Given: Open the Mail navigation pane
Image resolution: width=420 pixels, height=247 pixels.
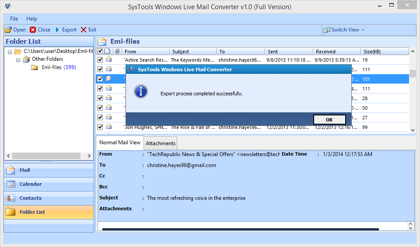Looking at the screenshot, I should click(x=49, y=170).
